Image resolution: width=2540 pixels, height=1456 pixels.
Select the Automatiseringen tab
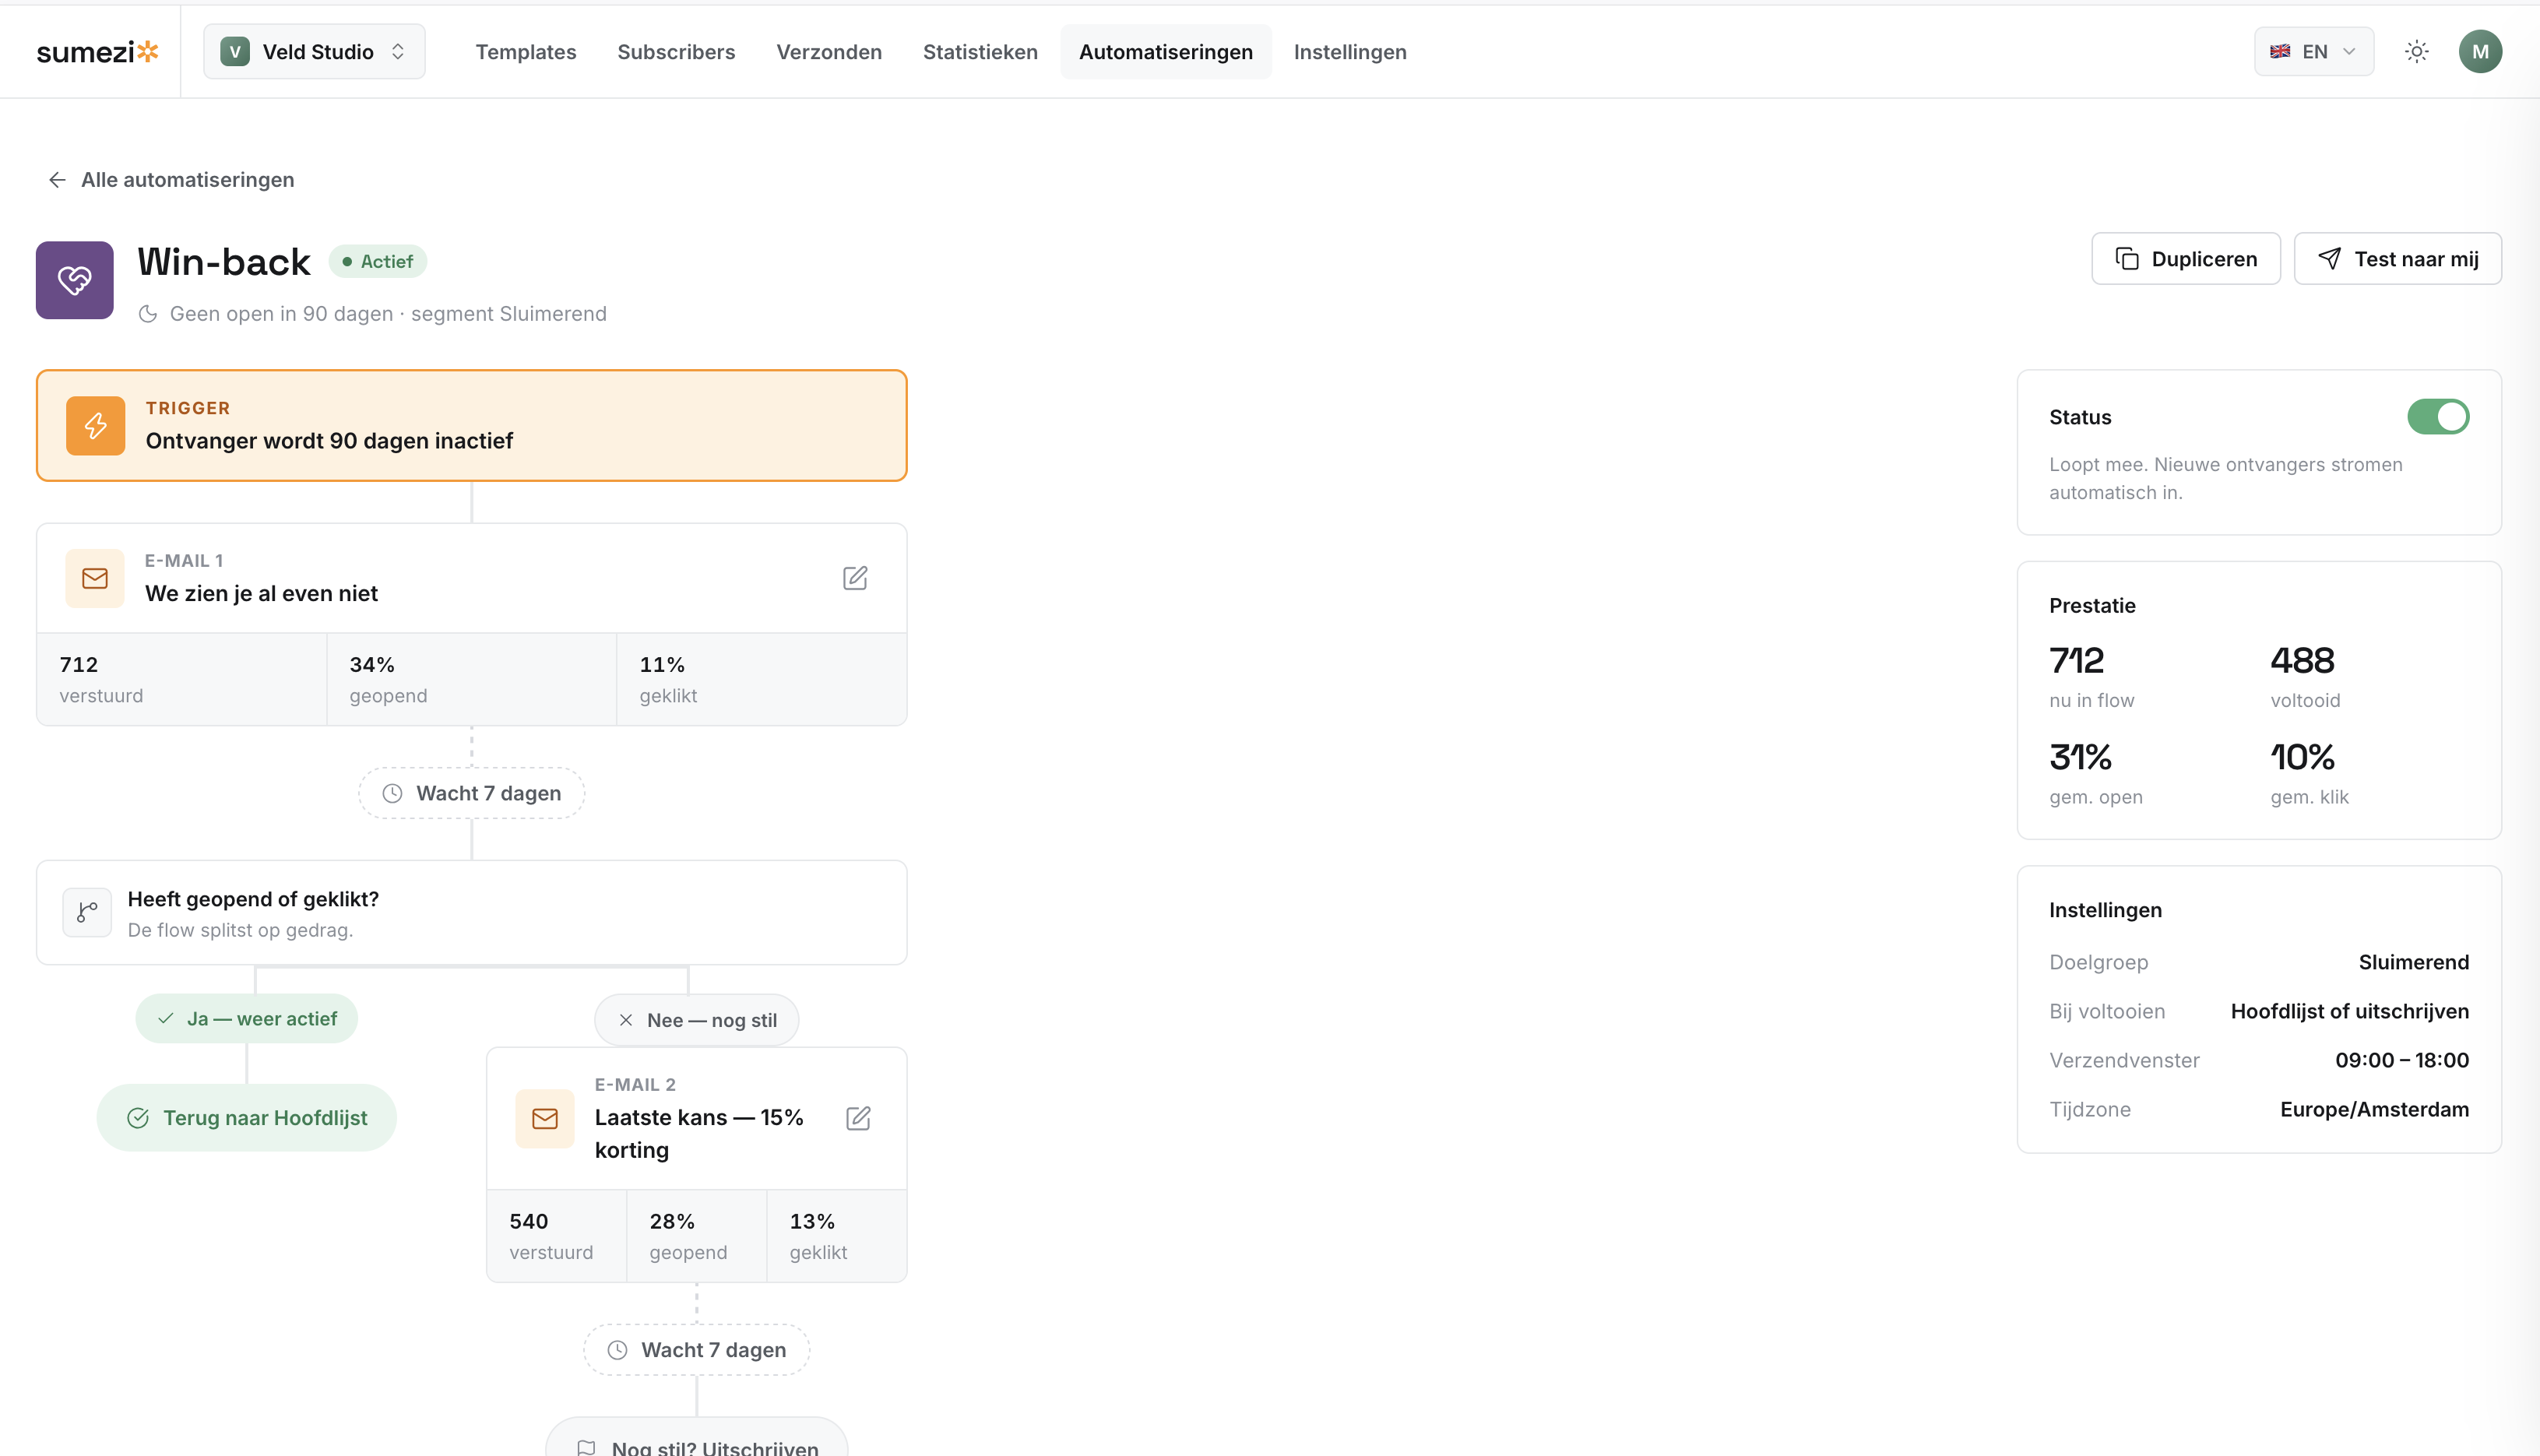1165,51
